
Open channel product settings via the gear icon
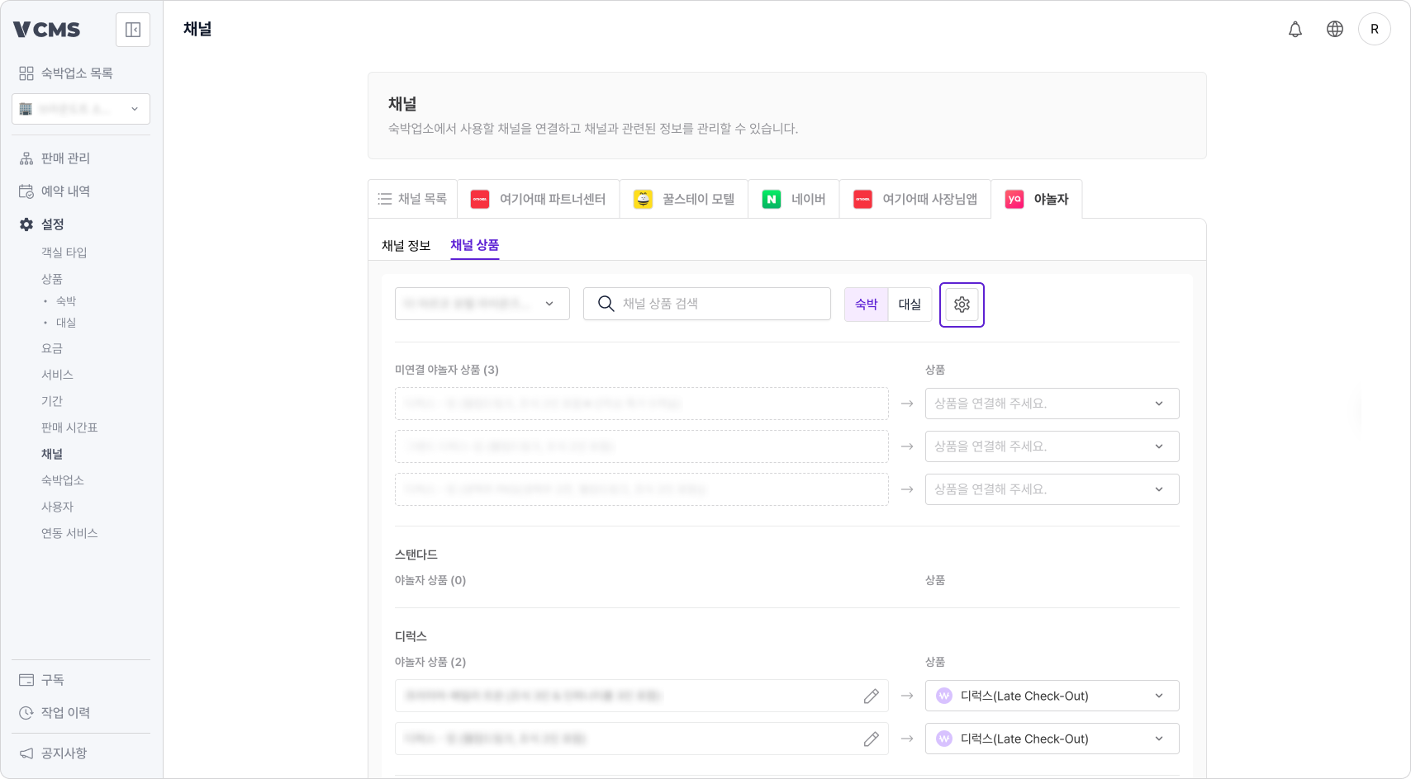pyautogui.click(x=961, y=305)
